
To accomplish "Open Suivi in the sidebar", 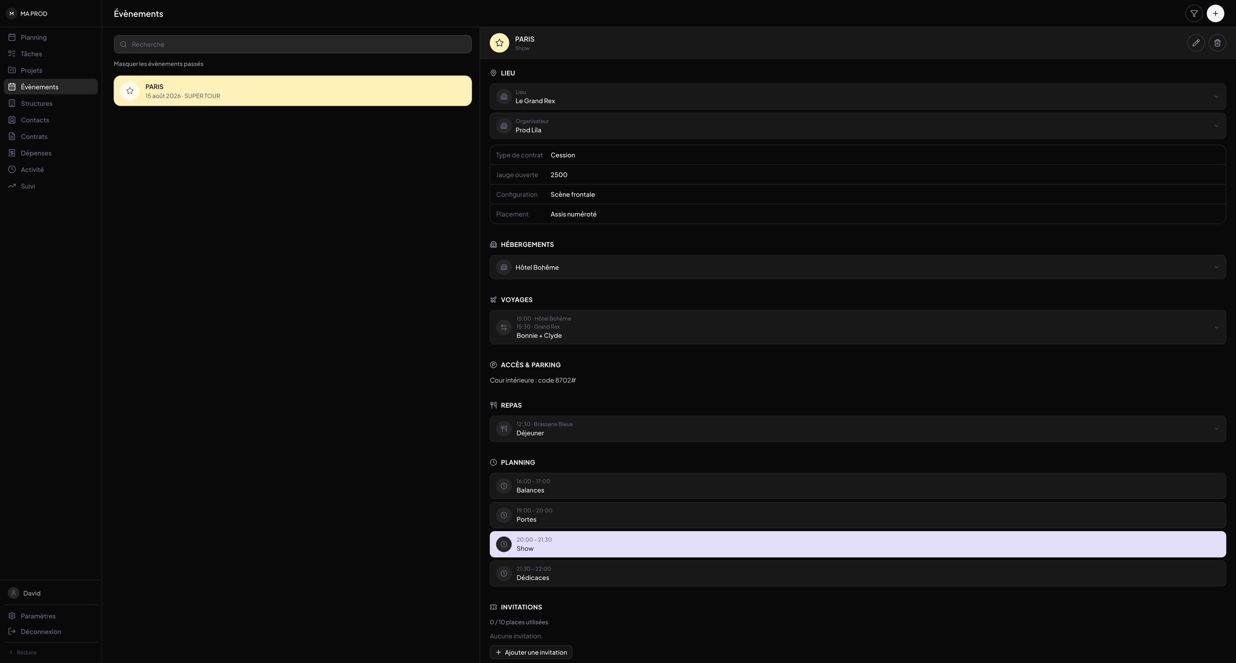I will pos(51,186).
